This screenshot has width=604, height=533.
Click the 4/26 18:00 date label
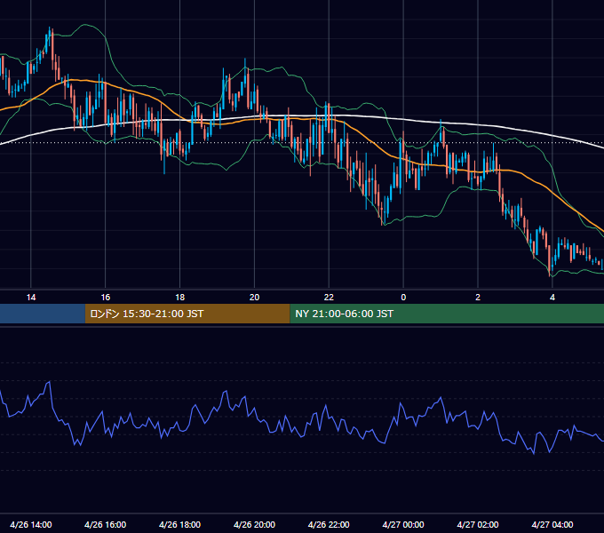click(180, 524)
